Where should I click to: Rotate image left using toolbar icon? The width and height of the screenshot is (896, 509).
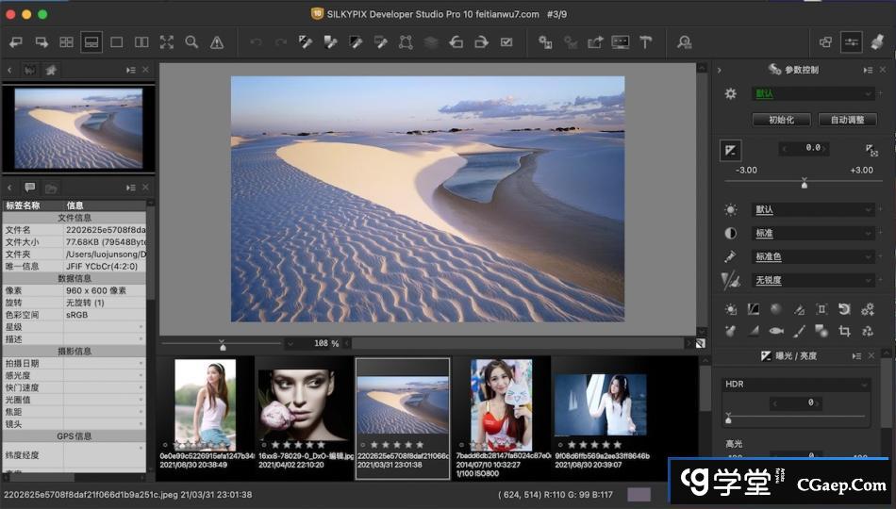click(x=456, y=41)
